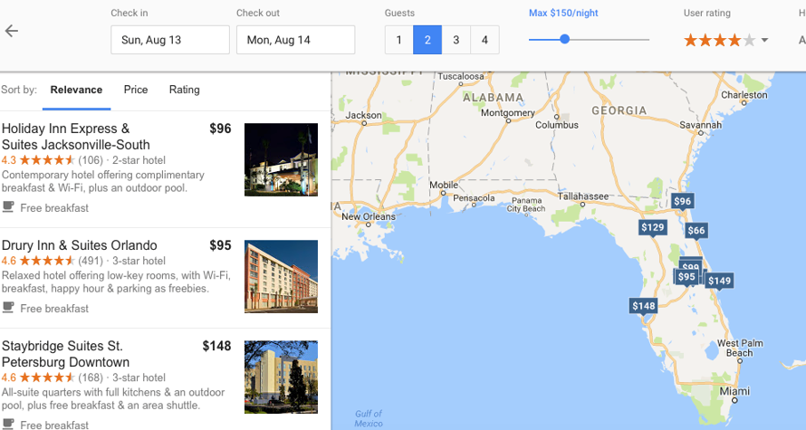806x430 pixels.
Task: Click the fifth grey rating star
Action: [x=749, y=40]
